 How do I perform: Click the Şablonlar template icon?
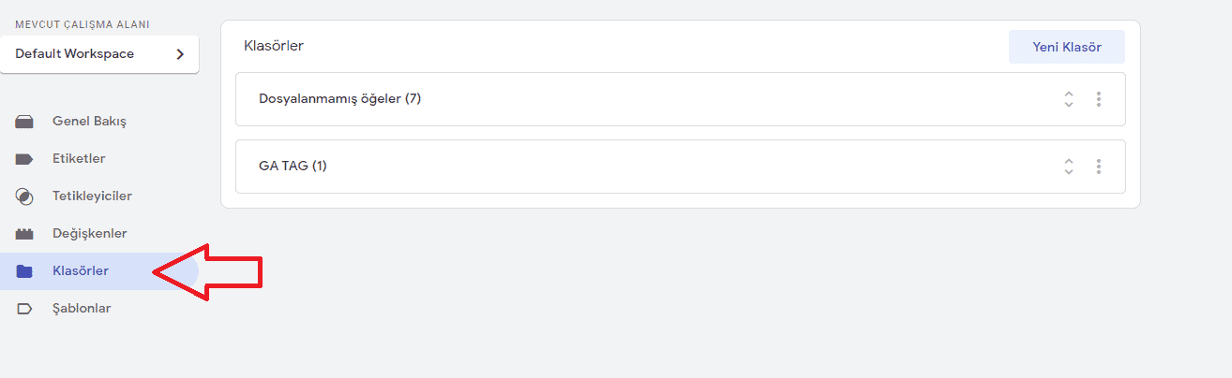click(24, 309)
